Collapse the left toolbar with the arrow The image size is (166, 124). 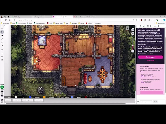click(x=4, y=26)
